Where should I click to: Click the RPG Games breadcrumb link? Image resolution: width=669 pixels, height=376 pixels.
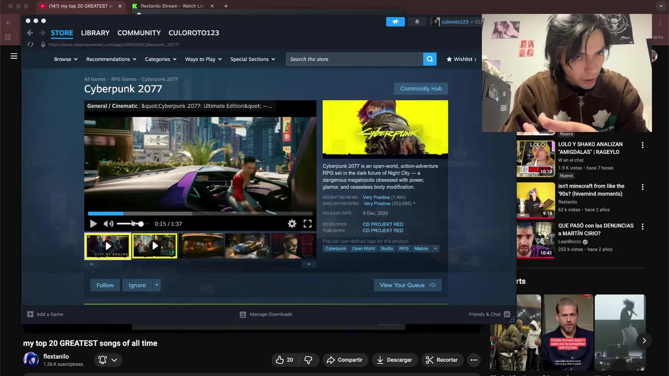point(124,79)
